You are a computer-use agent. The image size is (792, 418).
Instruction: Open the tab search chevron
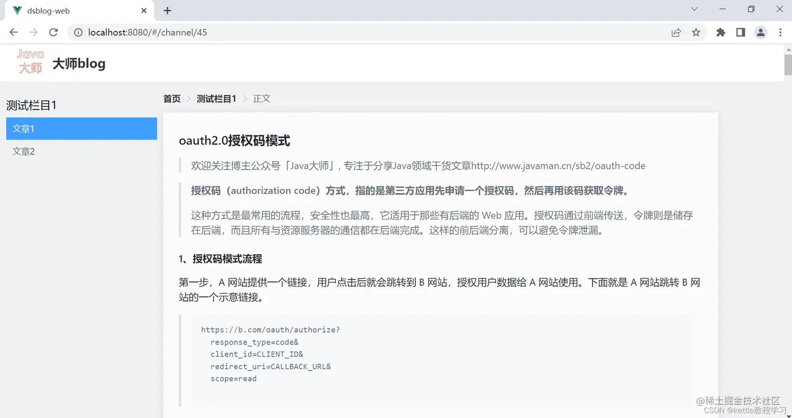[694, 9]
